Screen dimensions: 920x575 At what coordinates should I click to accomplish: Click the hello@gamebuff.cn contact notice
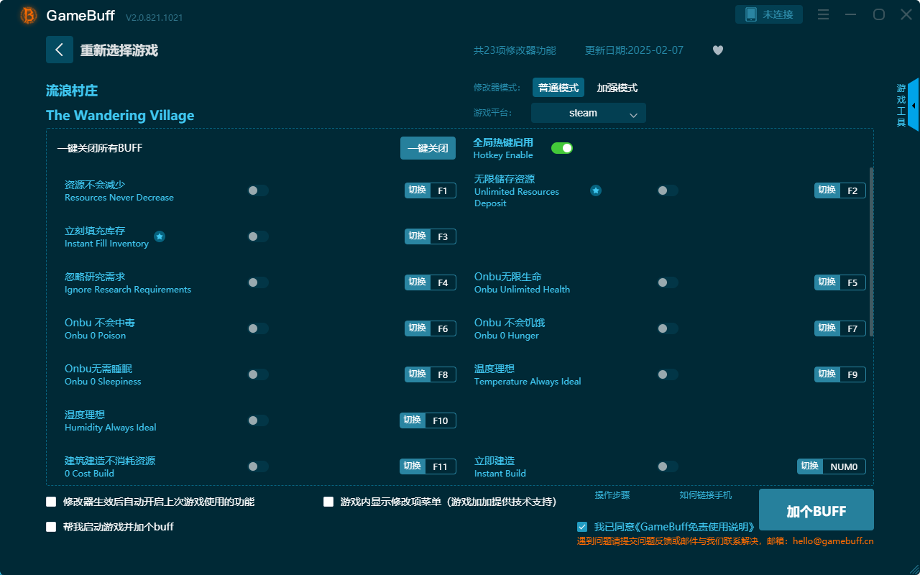tap(725, 541)
